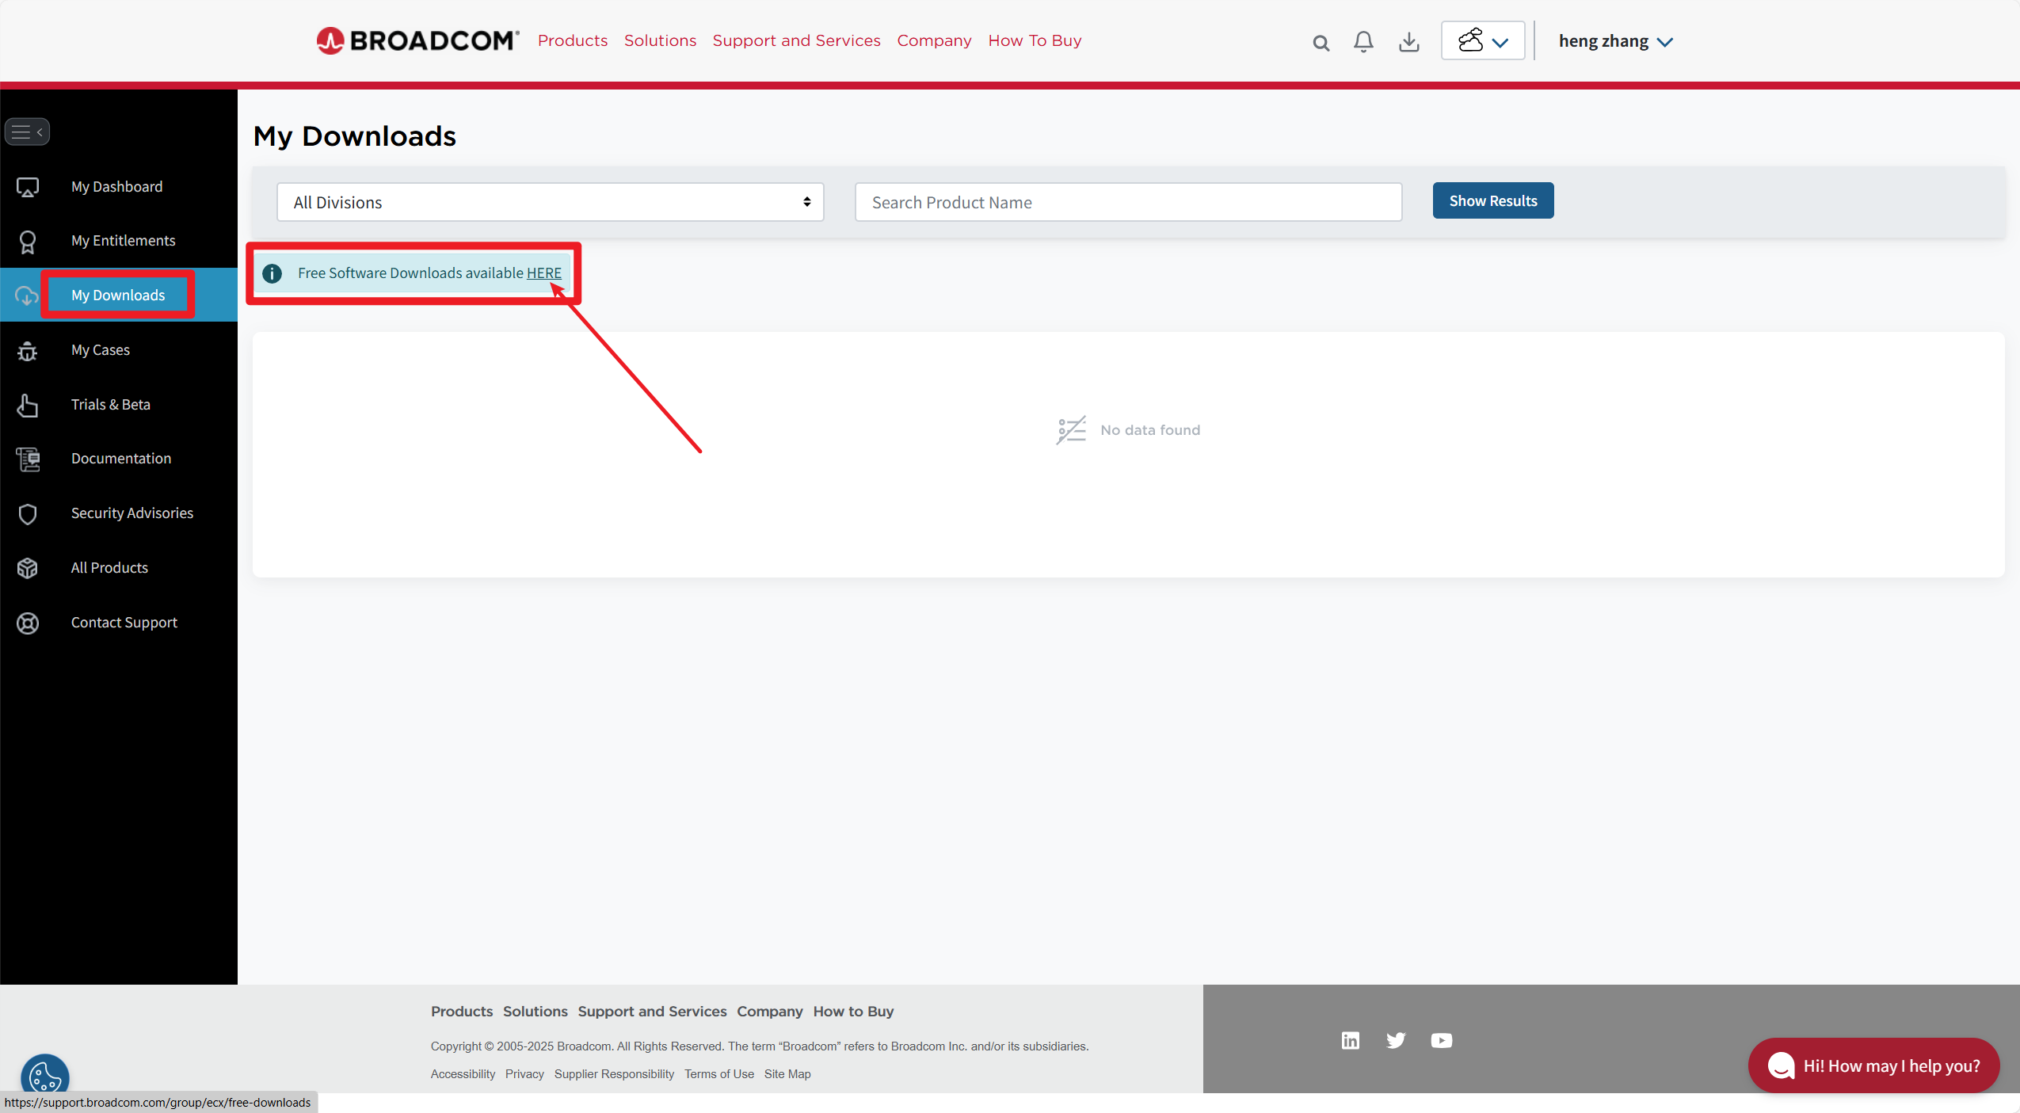2020x1113 pixels.
Task: Open Contact Support in the sidebar
Action: coord(124,623)
